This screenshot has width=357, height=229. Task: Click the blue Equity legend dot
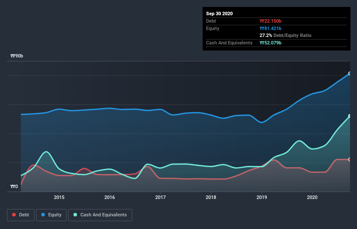pos(43,215)
